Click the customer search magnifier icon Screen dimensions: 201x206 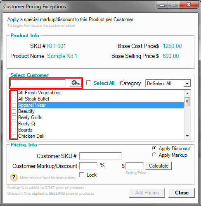point(76,83)
